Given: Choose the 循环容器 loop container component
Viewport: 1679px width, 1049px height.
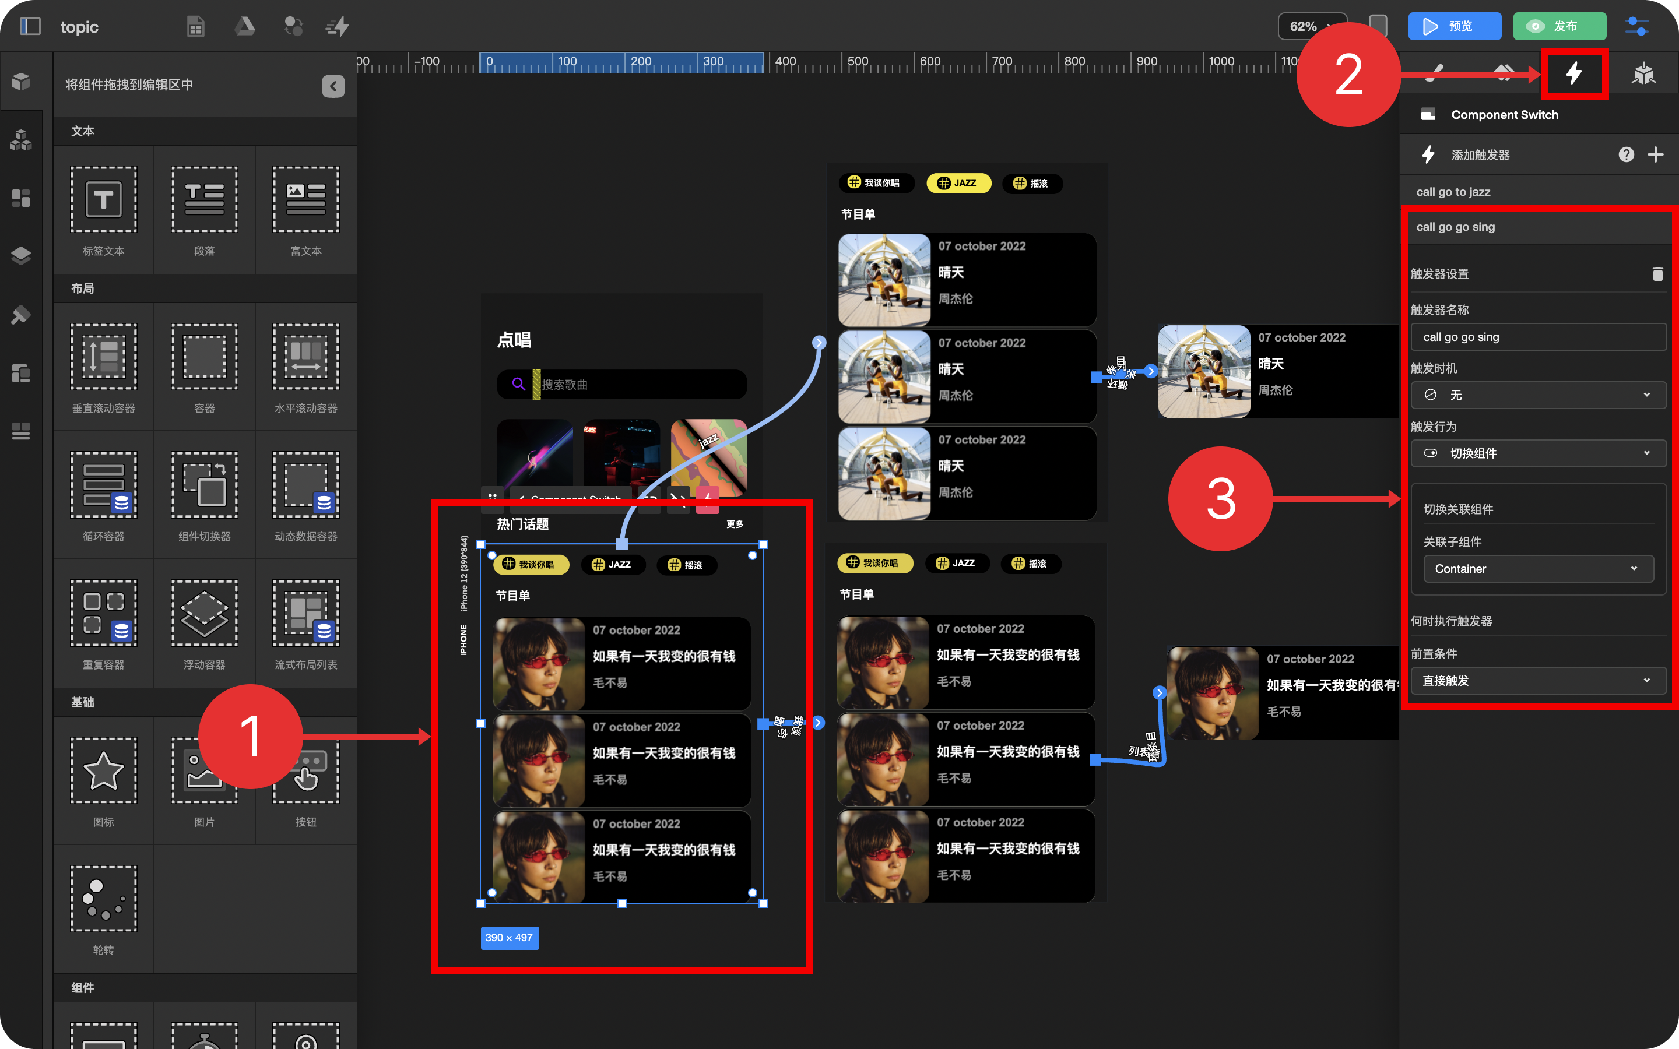Looking at the screenshot, I should (103, 495).
